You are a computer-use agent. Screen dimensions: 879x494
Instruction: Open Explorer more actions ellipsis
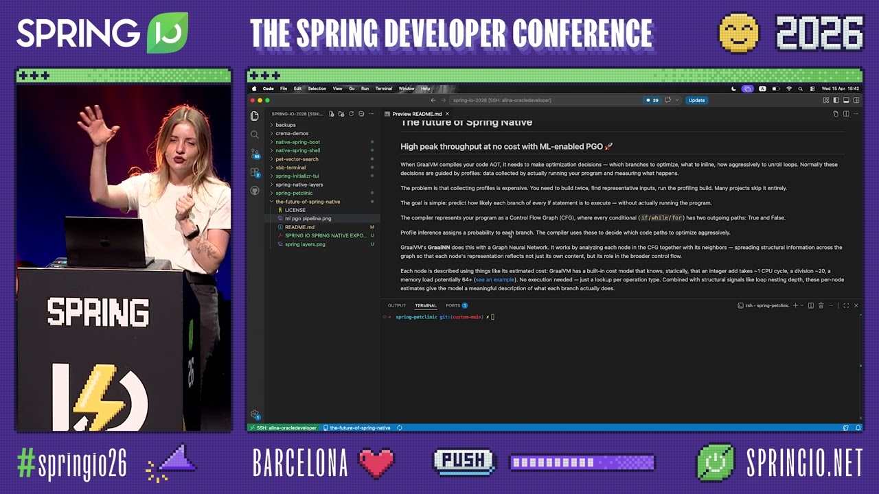pos(372,114)
